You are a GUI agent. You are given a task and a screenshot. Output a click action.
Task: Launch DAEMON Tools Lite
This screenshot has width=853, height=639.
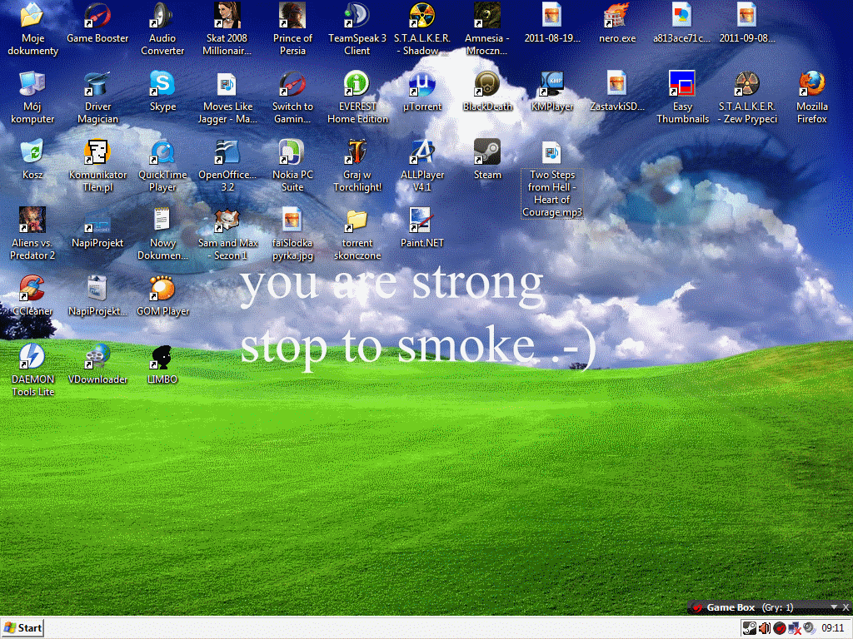point(32,357)
